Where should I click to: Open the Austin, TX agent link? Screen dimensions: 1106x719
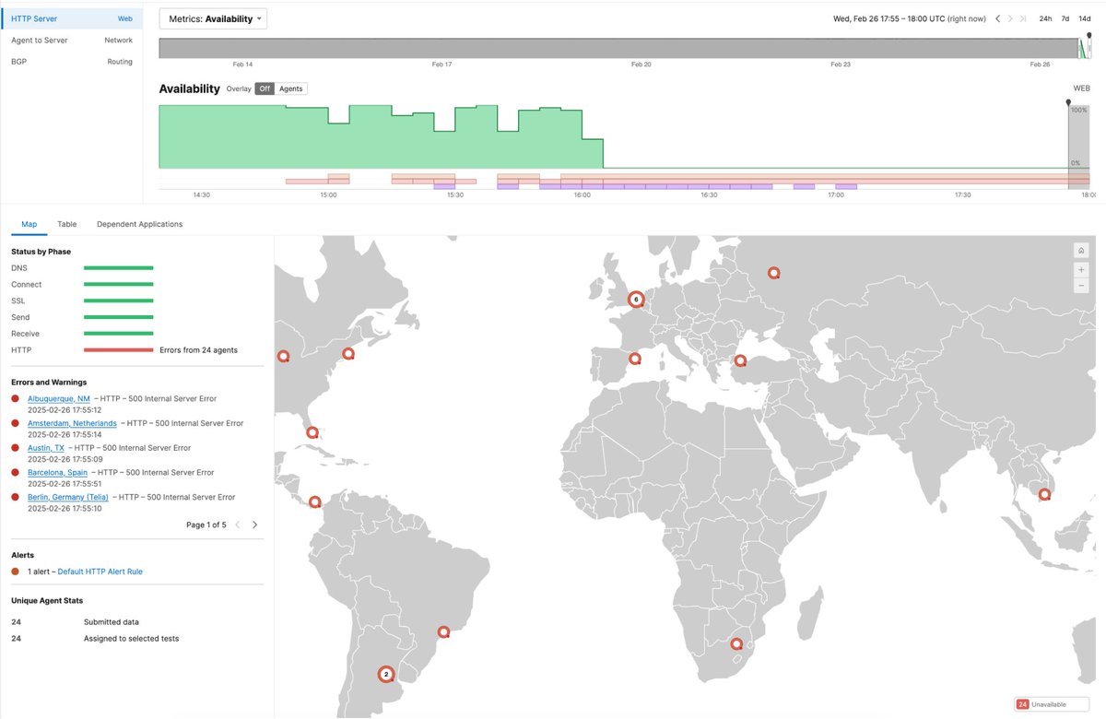coord(46,448)
